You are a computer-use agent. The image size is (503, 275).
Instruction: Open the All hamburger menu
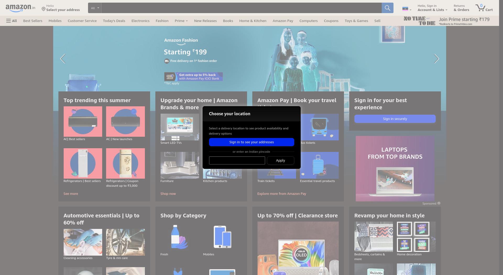coord(12,21)
